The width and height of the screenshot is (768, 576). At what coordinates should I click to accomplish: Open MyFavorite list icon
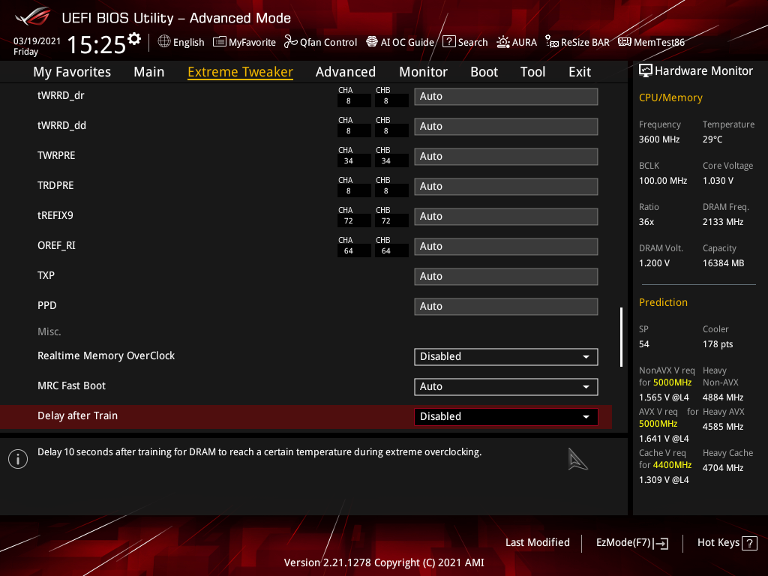pos(220,42)
